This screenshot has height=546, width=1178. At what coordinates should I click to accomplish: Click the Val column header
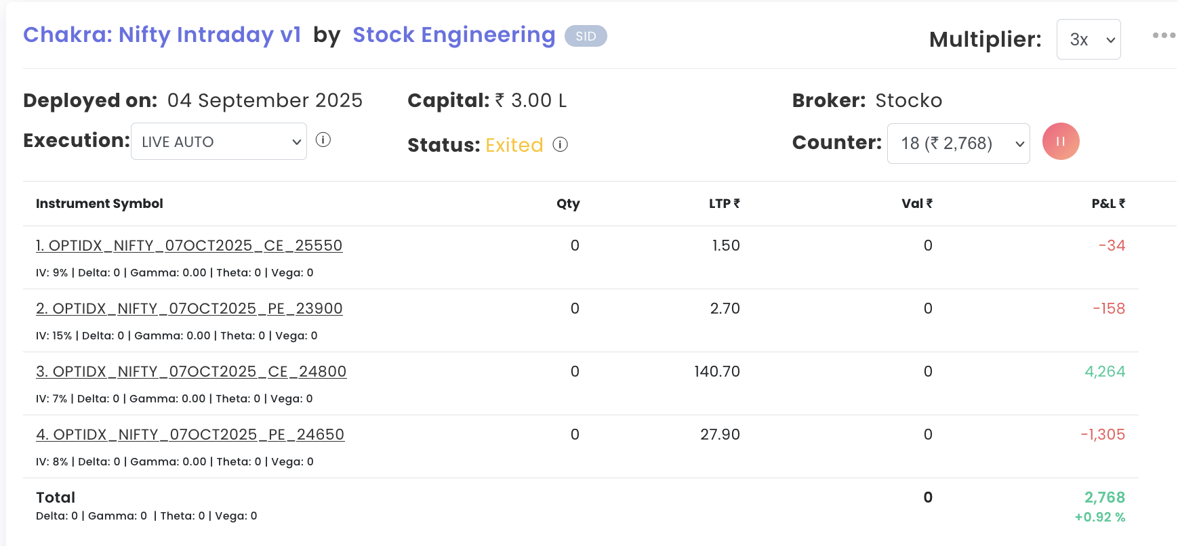tap(916, 203)
